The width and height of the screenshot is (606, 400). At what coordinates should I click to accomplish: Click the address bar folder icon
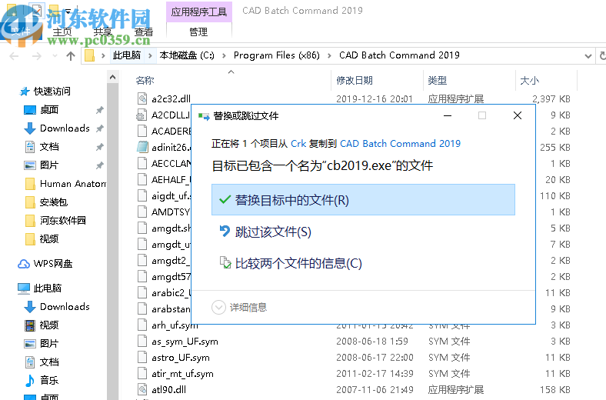[90, 55]
